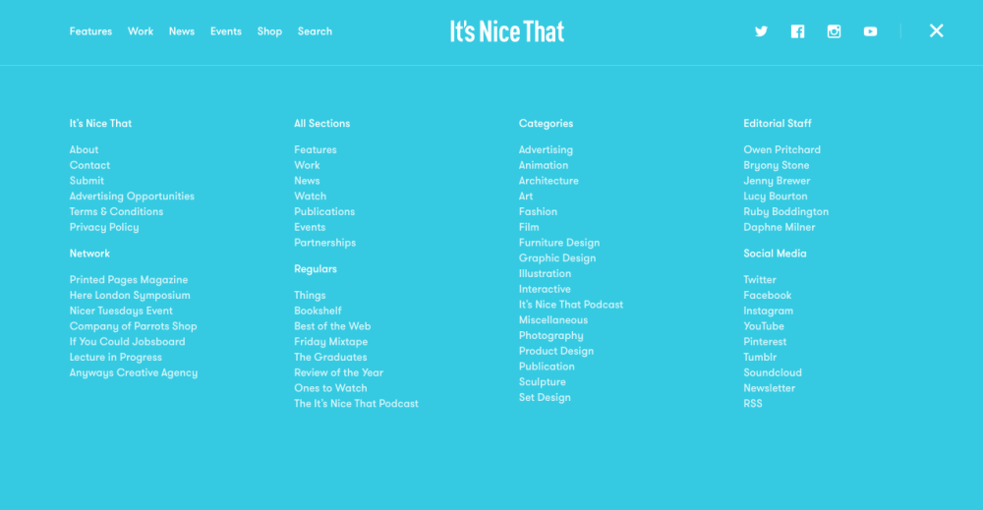
Task: Open Friday Mixtape link
Action: (x=331, y=341)
